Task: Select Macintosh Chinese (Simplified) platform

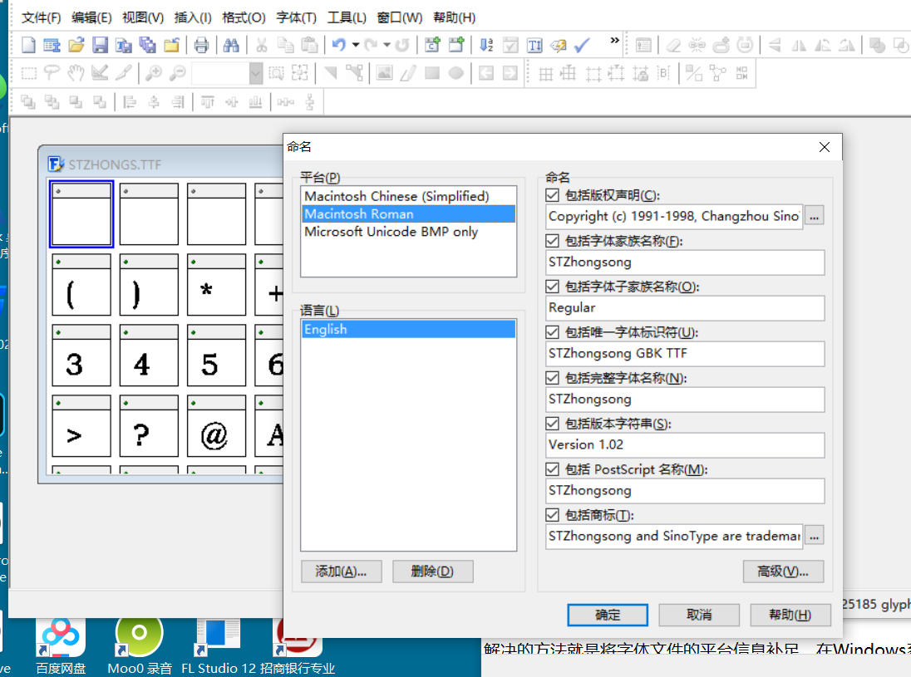Action: [x=408, y=196]
